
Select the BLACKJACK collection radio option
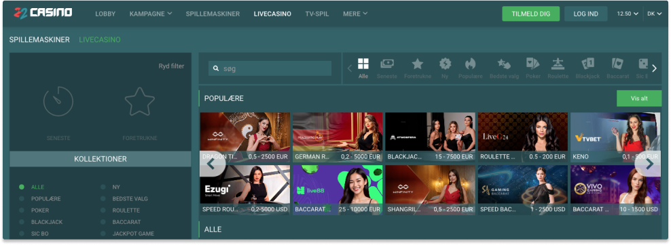[x=22, y=222]
